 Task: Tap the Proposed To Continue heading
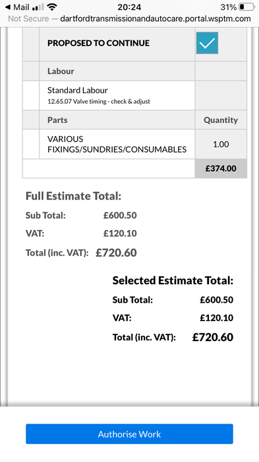click(x=99, y=43)
